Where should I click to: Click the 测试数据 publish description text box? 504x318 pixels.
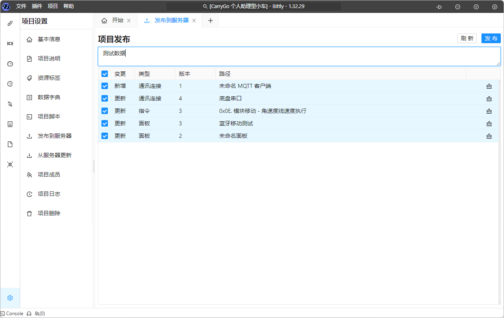click(299, 56)
